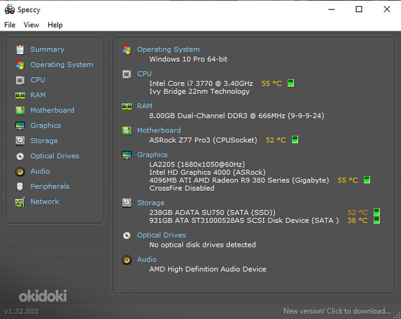Click the Network card icon in sidebar
This screenshot has width=401, height=319.
point(20,202)
